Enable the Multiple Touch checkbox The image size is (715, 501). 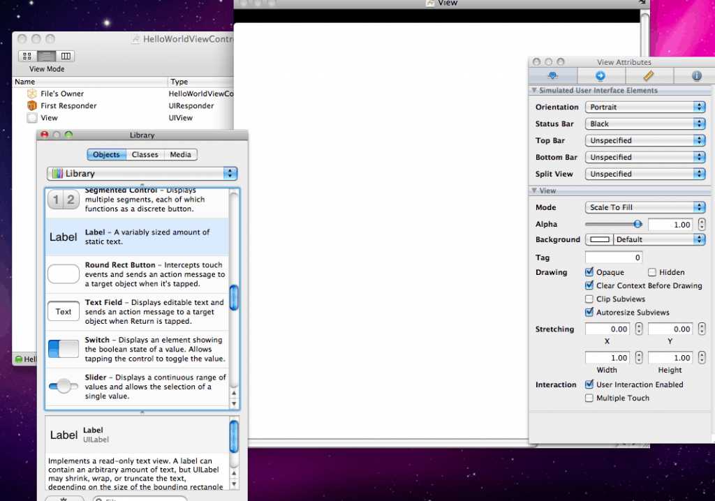pyautogui.click(x=589, y=398)
